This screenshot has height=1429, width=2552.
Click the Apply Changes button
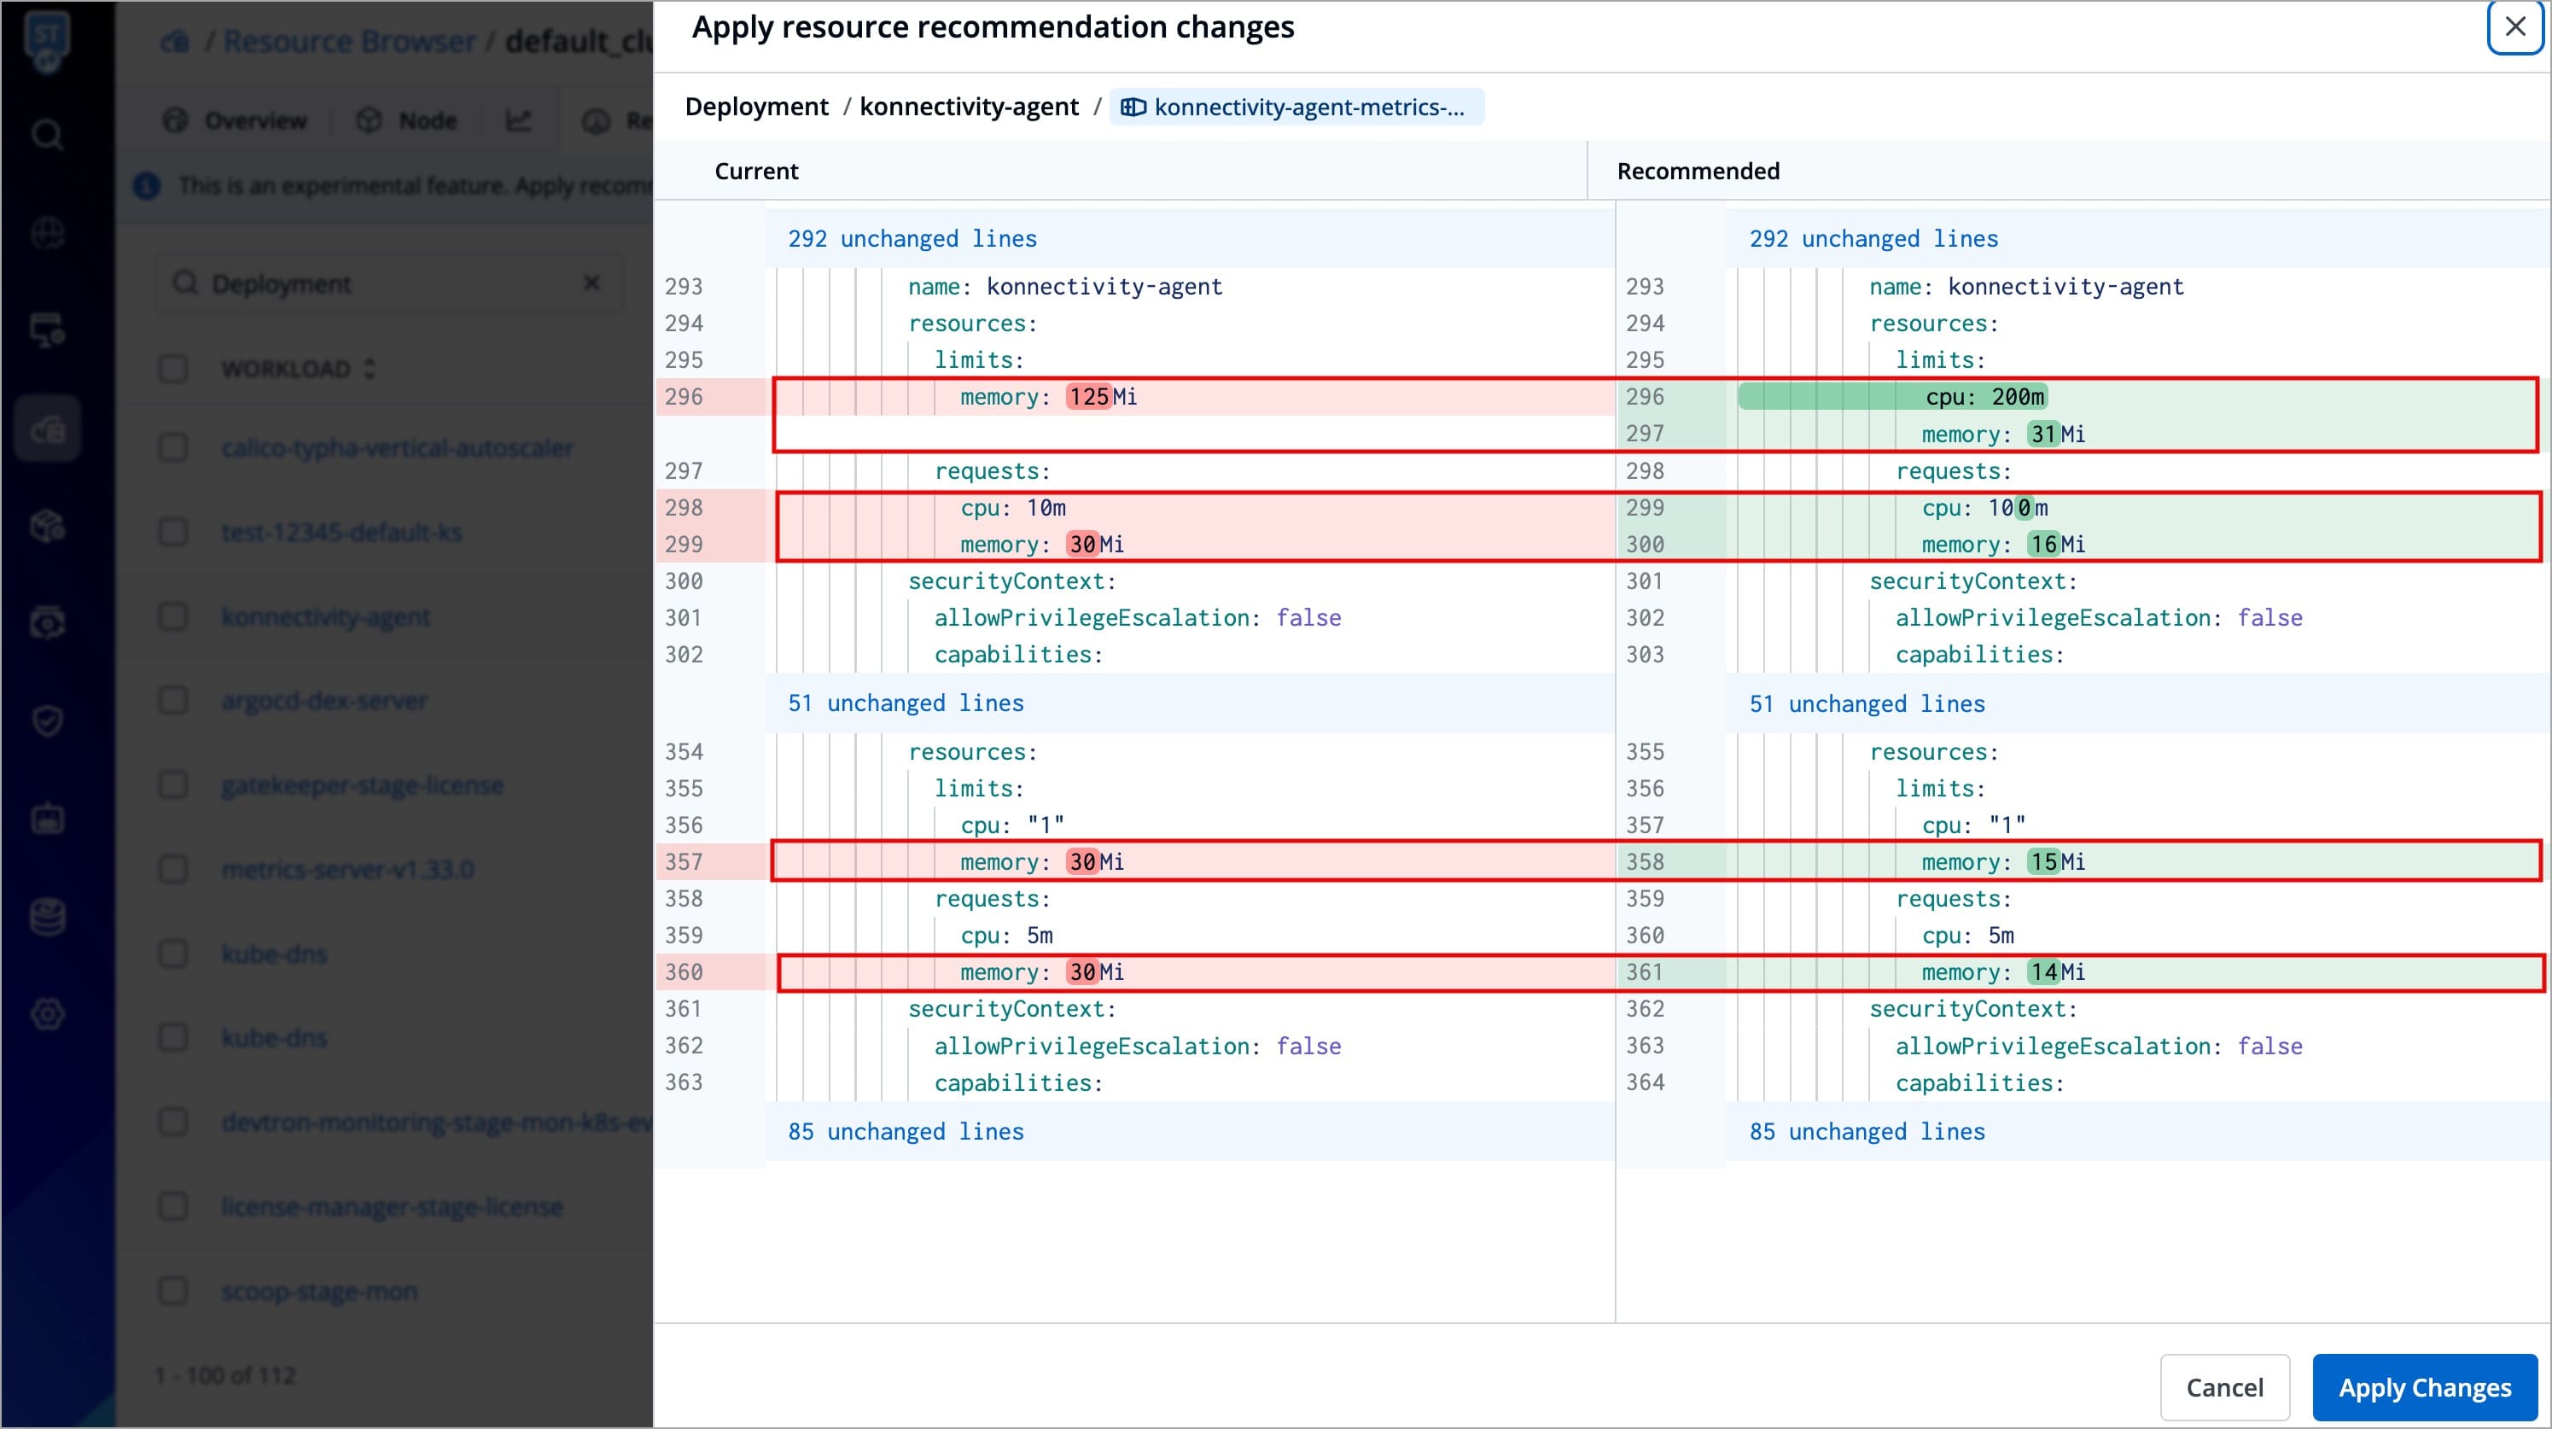[2424, 1386]
